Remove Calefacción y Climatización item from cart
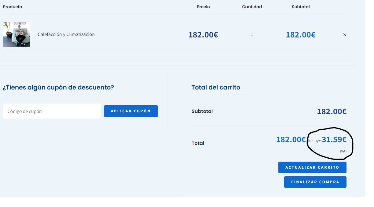Screen dimensions: 374x207 345,35
